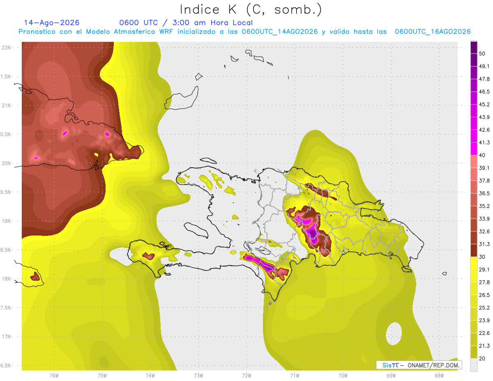The width and height of the screenshot is (493, 381).
Task: Click the date label "14-Ago-2026"
Action: point(52,23)
